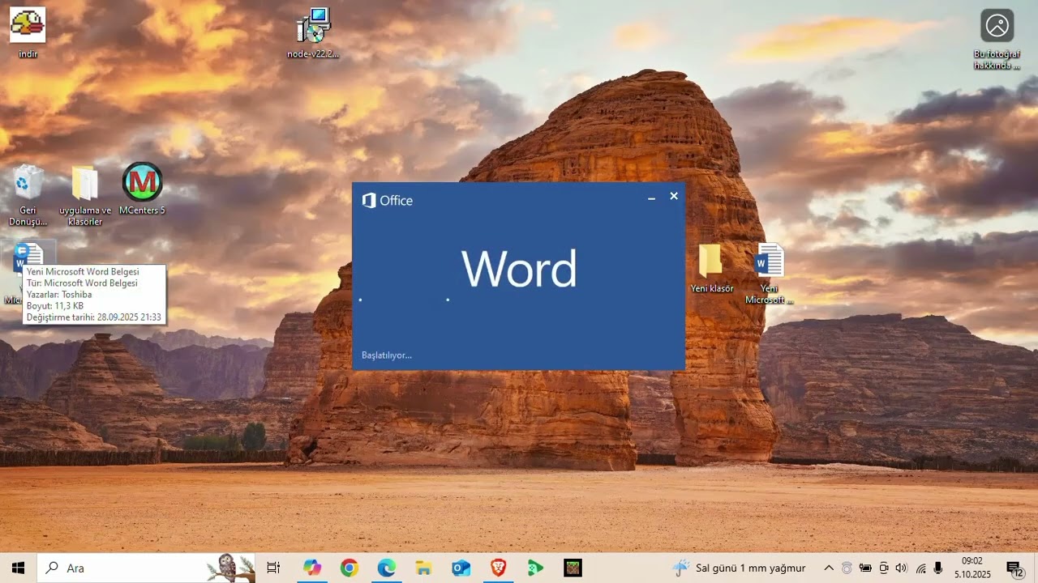The height and width of the screenshot is (583, 1038).
Task: Open the Minecraft block icon on taskbar
Action: coord(573,568)
